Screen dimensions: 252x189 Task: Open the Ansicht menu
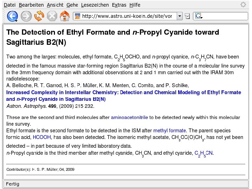click(55, 5)
